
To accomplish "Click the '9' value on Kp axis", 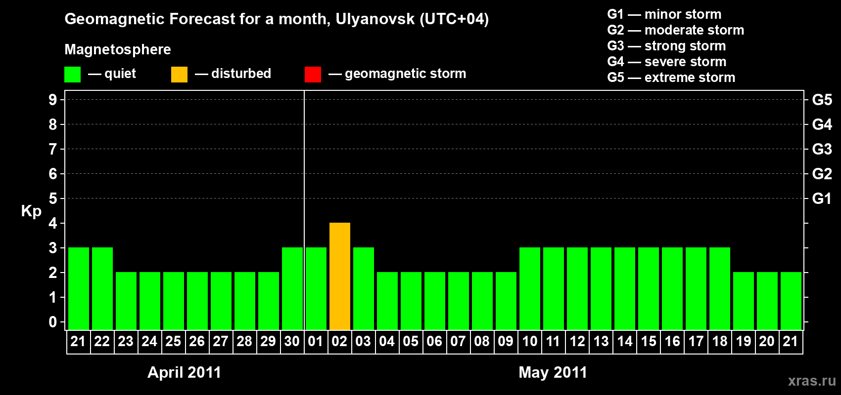I will point(53,100).
